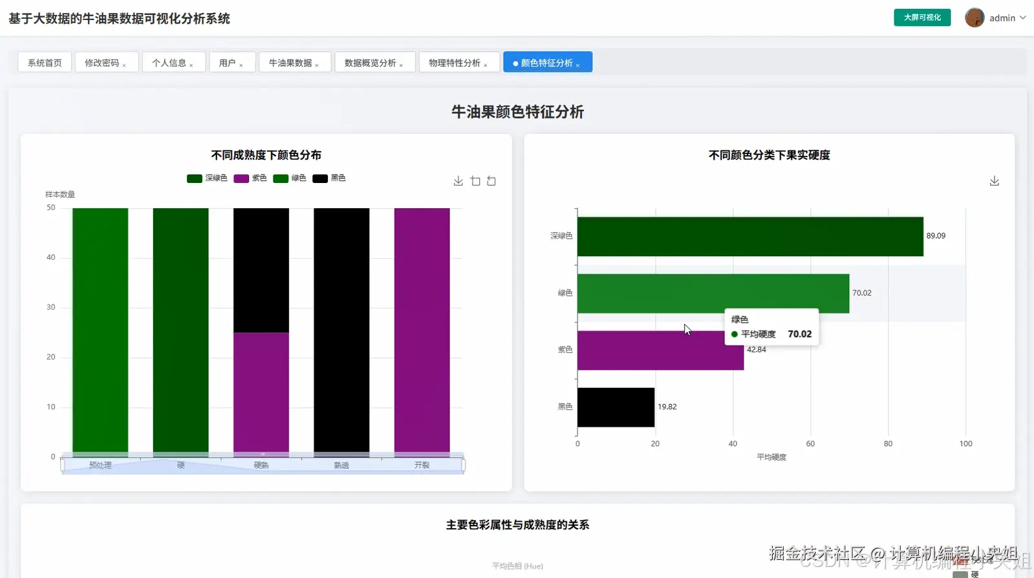Activate area zoom tool on left chart
Viewport: 1034px width, 578px height.
pos(475,181)
